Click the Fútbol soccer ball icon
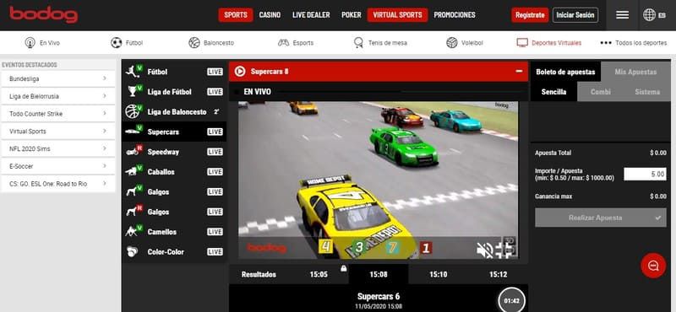Viewport: 676px width, 312px height. tap(116, 43)
